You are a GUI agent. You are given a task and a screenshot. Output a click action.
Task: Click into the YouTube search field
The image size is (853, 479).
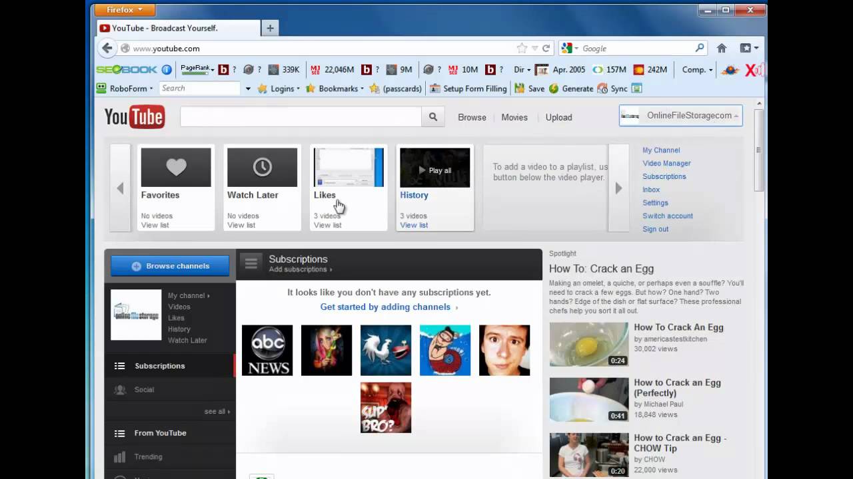point(301,117)
